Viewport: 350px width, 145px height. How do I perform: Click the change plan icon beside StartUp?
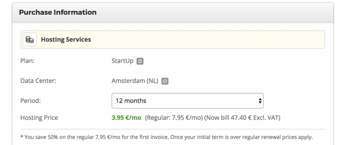pyautogui.click(x=140, y=61)
